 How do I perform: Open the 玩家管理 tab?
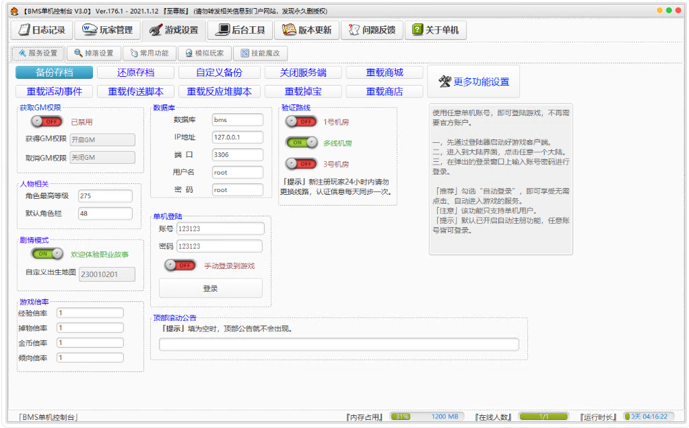point(108,30)
